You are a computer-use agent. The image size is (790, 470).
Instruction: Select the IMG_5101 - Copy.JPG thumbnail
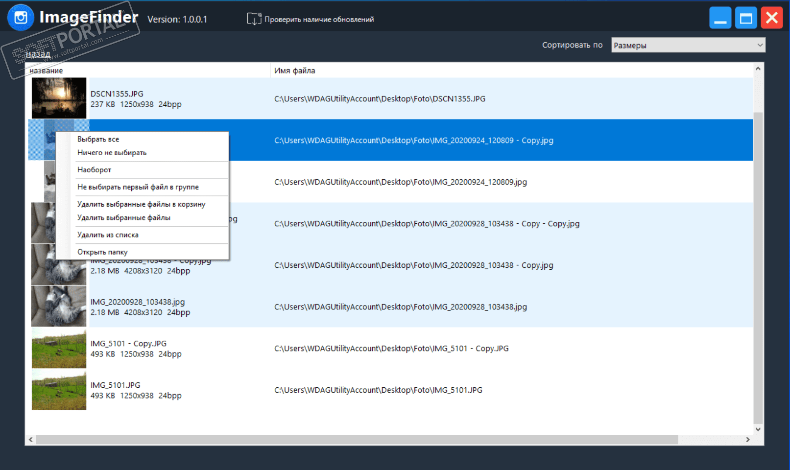click(59, 348)
